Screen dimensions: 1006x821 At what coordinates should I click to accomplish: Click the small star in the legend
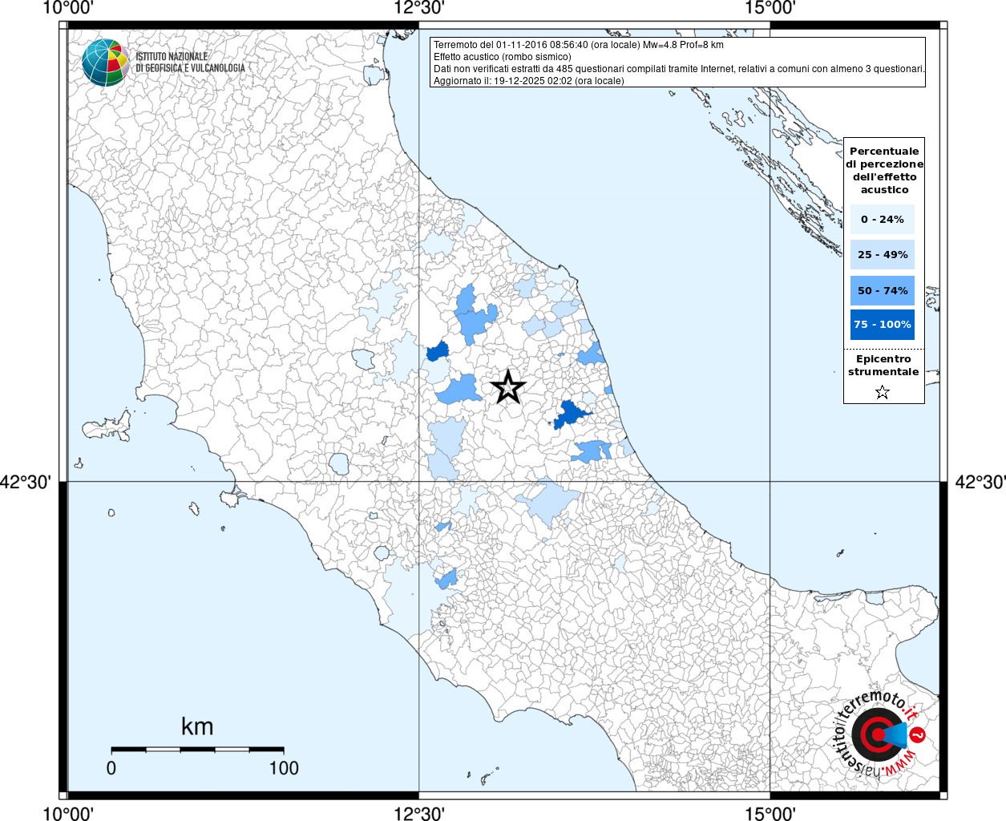(x=883, y=392)
